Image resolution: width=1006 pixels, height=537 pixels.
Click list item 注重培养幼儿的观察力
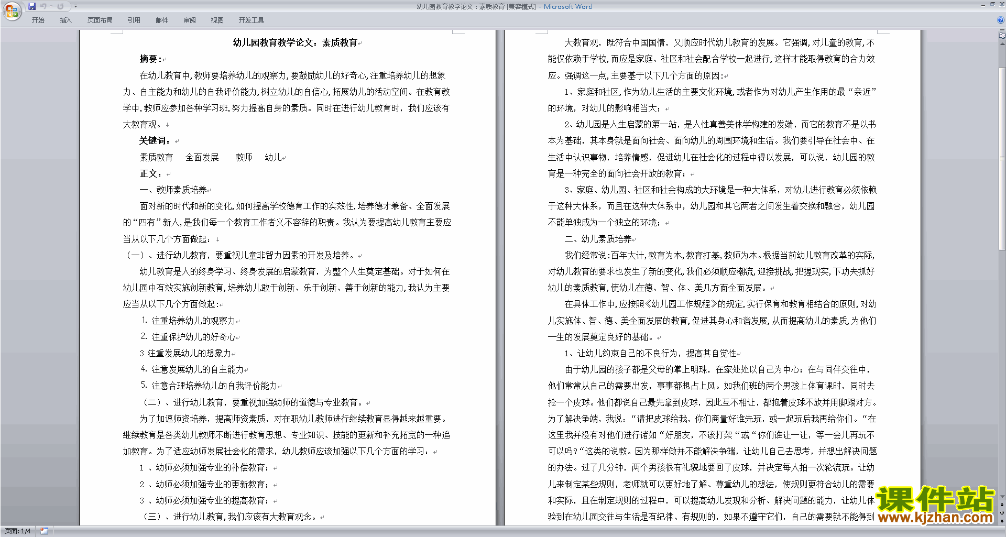pos(193,321)
